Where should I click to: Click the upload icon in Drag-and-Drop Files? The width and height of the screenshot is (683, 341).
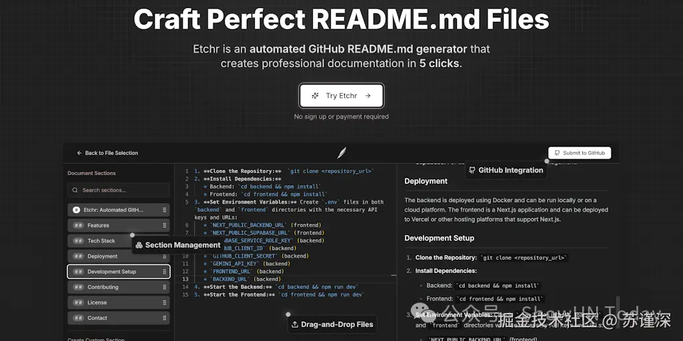pos(294,324)
